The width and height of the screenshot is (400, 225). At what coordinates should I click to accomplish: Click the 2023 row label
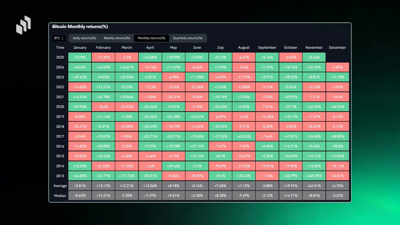click(x=60, y=77)
